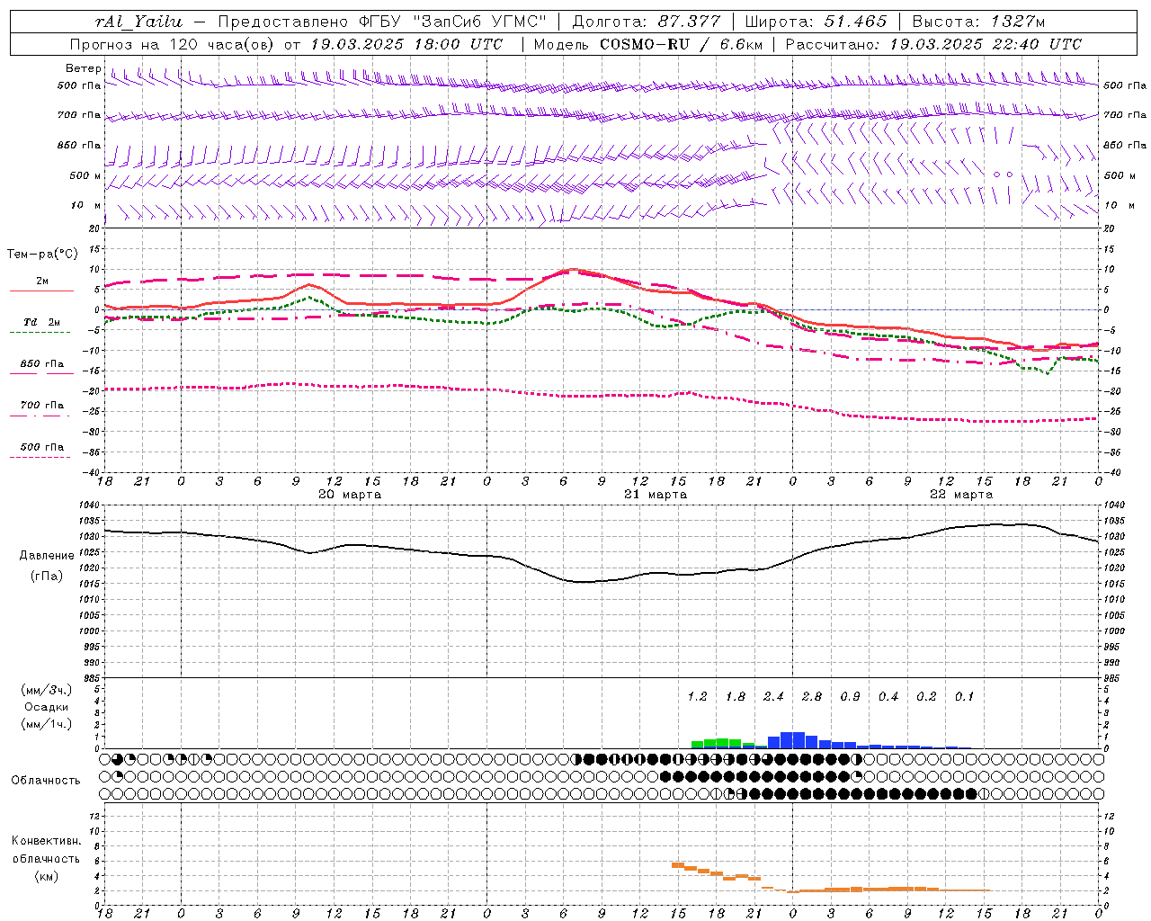
Task: Click the provider text 'ФГБУ "ЗапСиб УГМС"'
Action: pos(454,22)
